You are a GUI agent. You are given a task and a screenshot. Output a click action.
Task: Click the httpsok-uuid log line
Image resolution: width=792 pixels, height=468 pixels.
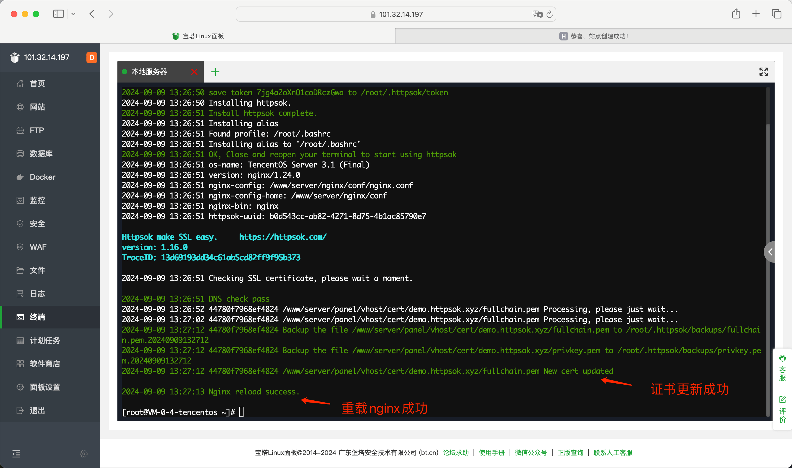click(274, 216)
